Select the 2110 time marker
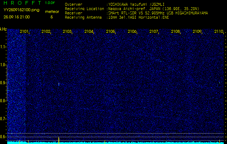Screen dimensions: 227x144 click(219, 32)
